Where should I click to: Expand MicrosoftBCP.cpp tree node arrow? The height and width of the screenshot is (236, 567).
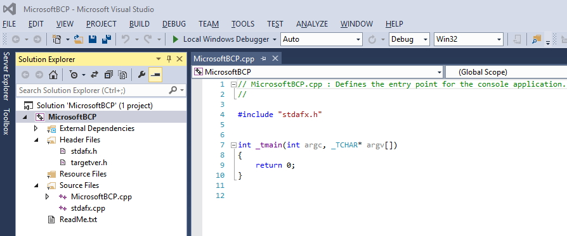coord(47,197)
